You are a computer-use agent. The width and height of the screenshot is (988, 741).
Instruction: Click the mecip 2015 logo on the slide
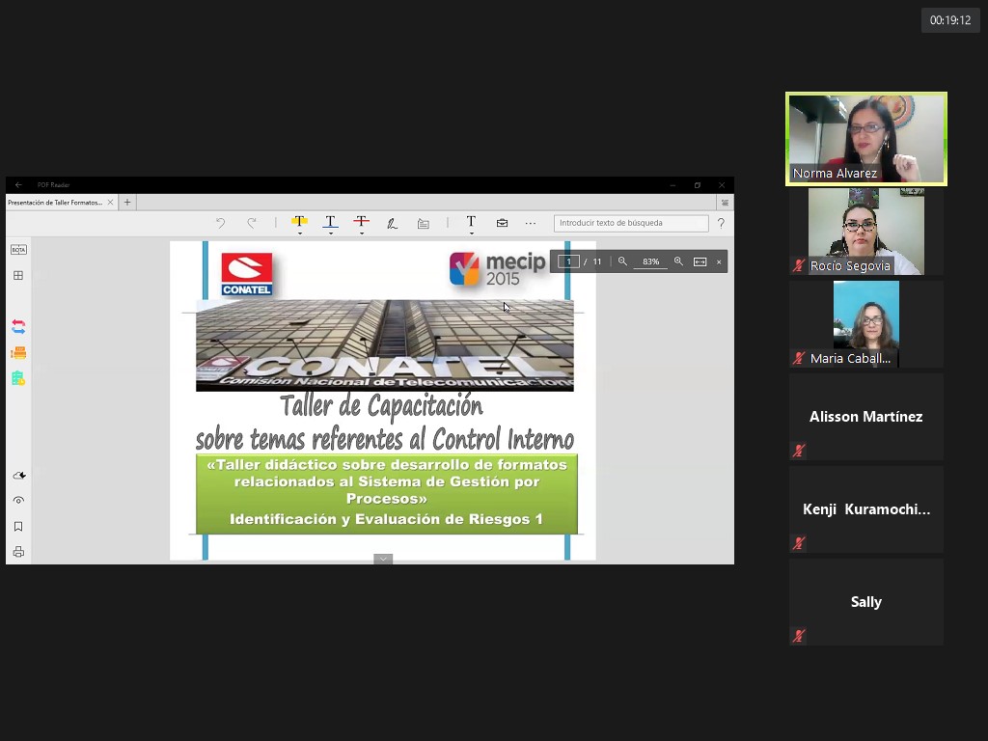[497, 270]
